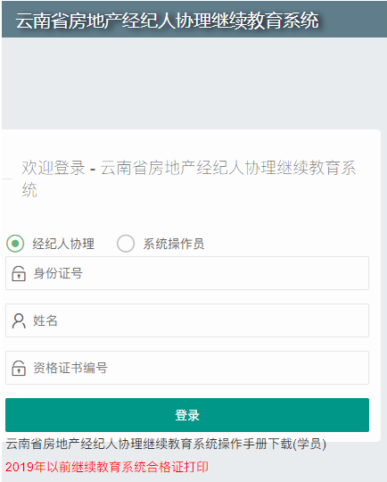Click the lock icon beside 身份证号

point(19,273)
